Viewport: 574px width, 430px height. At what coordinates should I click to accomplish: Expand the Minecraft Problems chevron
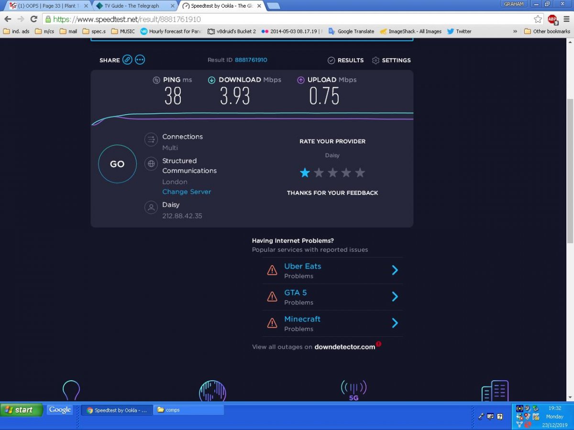pos(395,322)
